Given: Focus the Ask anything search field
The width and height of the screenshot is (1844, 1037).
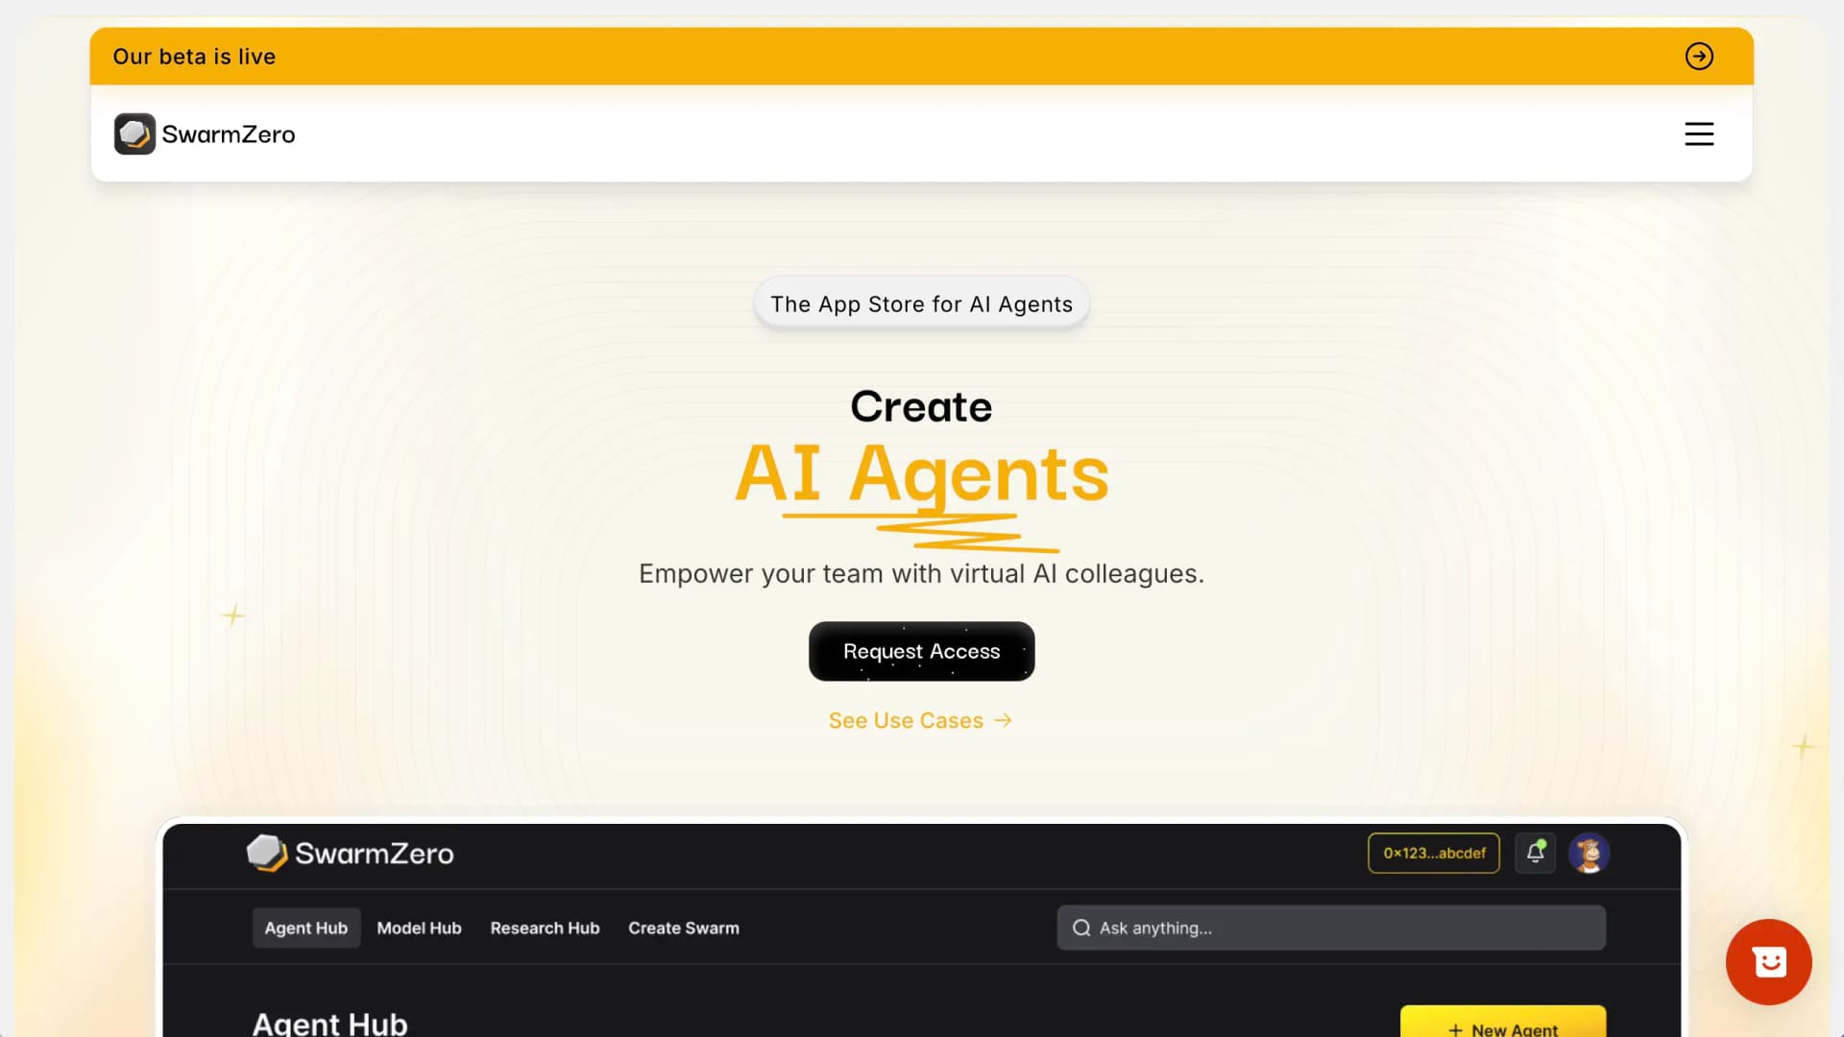Looking at the screenshot, I should click(x=1331, y=928).
